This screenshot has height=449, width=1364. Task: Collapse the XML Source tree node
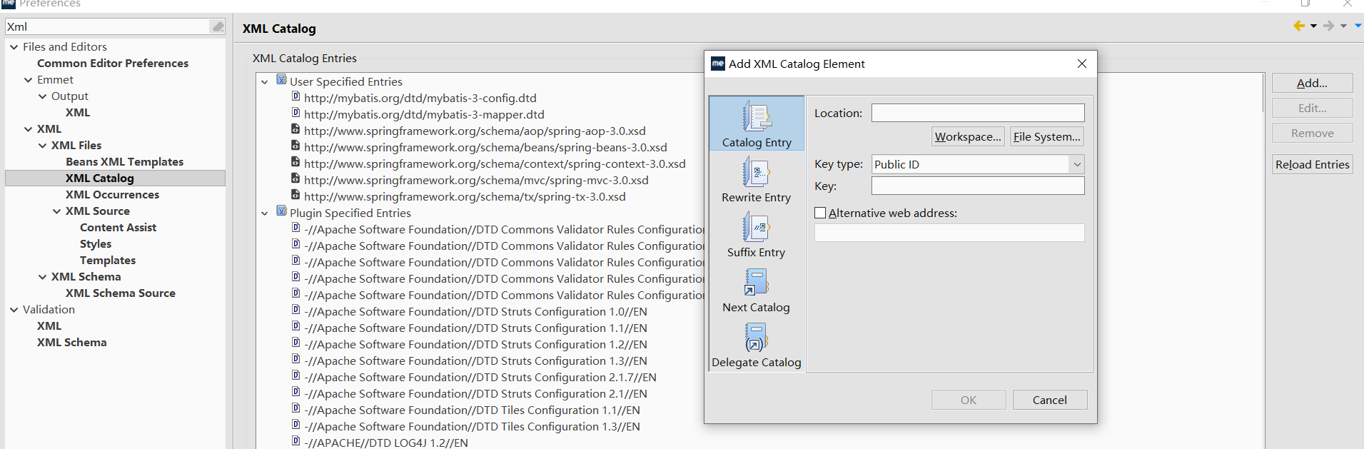coord(56,211)
